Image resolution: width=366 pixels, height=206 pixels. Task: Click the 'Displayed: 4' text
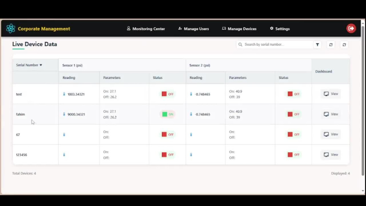click(340, 173)
